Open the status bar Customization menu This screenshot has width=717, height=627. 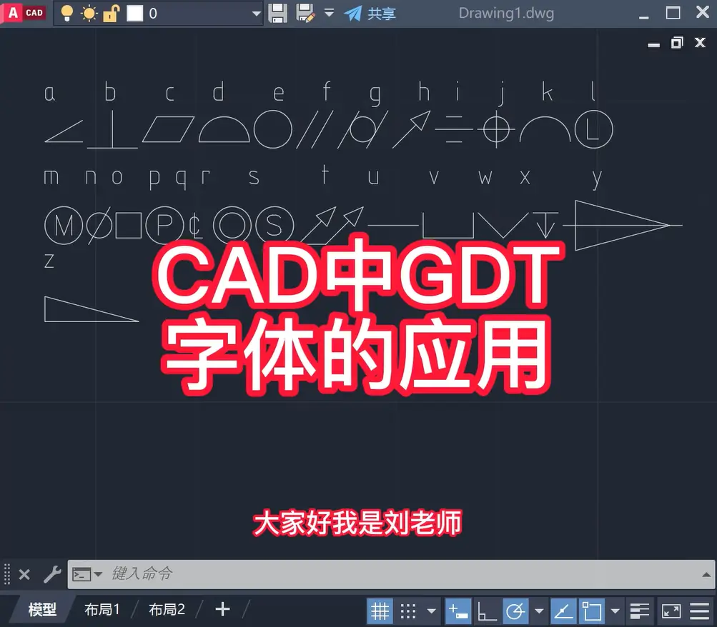[700, 611]
